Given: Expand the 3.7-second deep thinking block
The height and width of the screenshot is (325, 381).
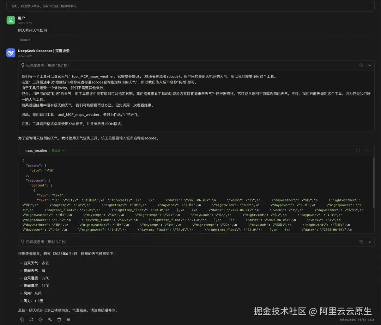Looking at the screenshot, I should 370,242.
